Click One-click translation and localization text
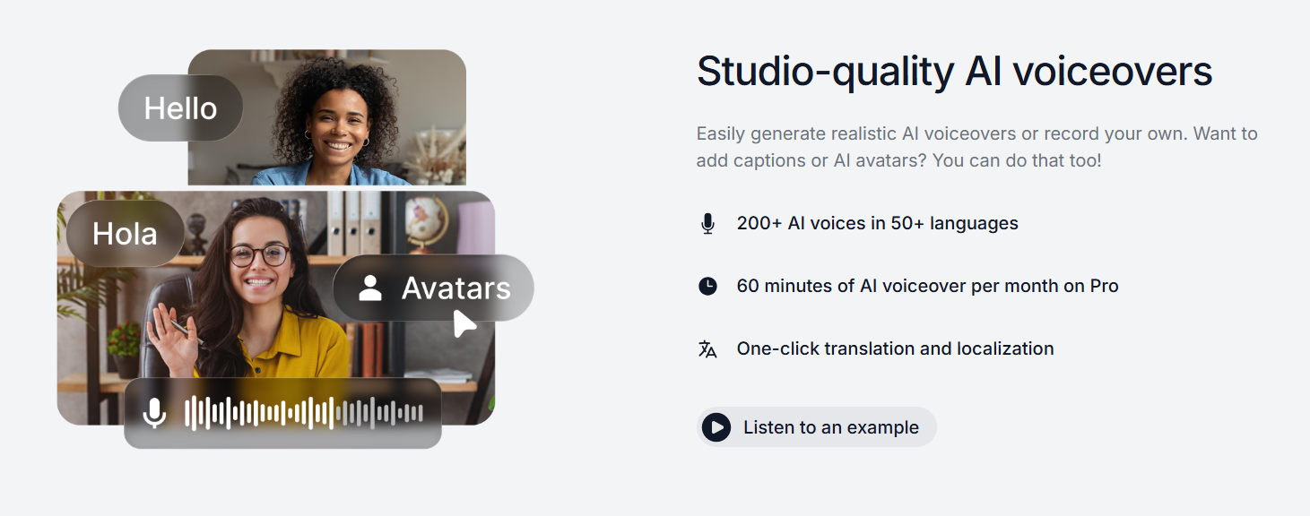Screen dimensions: 1310x516 pyautogui.click(x=895, y=349)
